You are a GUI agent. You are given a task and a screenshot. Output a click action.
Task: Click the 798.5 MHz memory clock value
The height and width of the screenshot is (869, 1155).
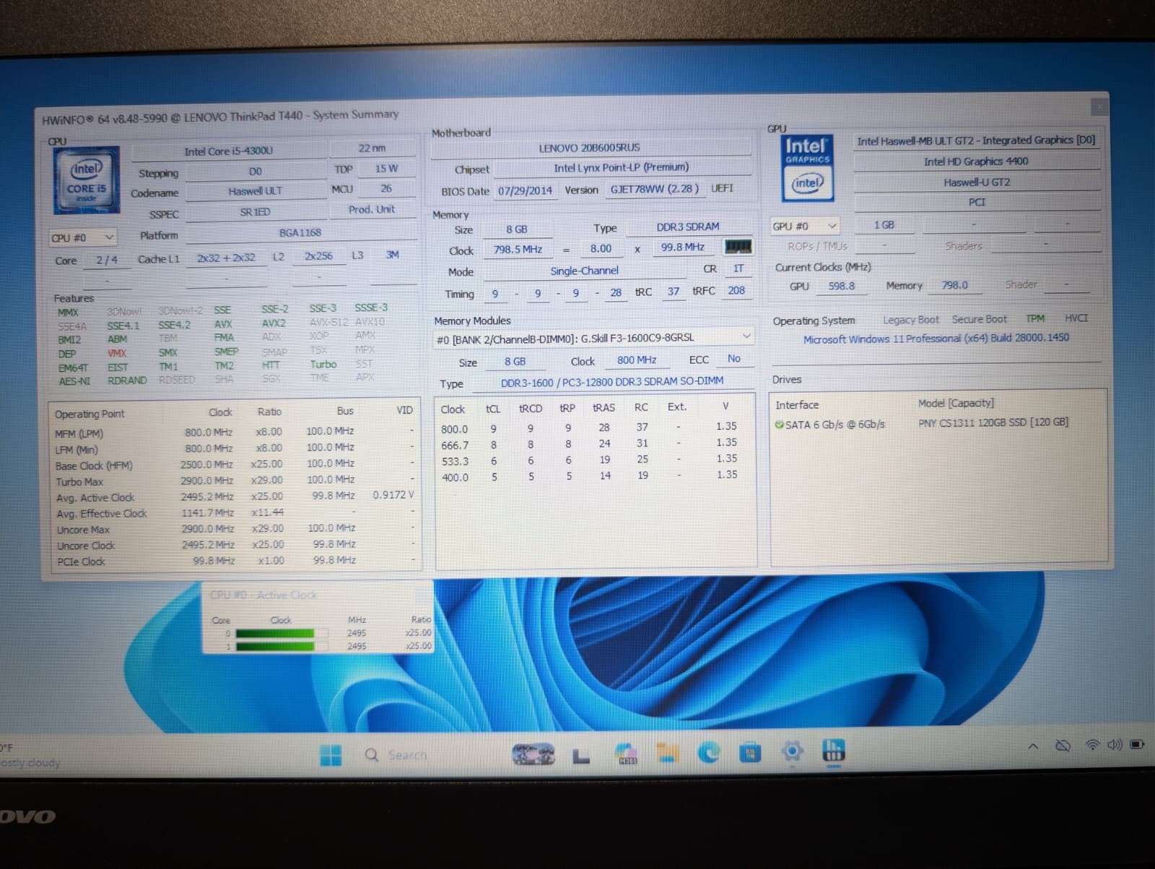pos(518,249)
